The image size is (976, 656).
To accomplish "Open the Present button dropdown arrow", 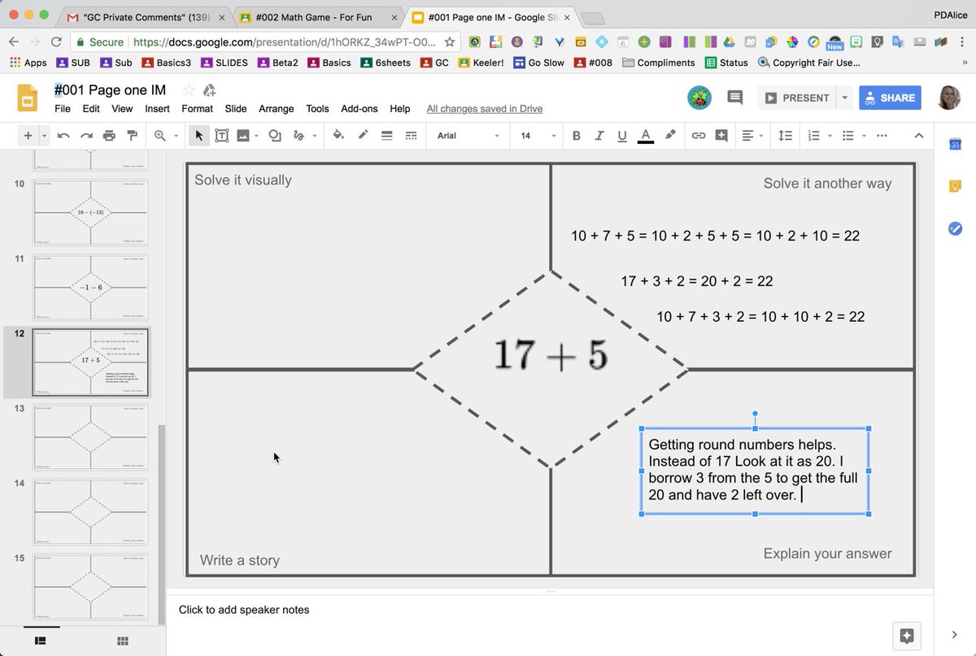I will coord(844,97).
